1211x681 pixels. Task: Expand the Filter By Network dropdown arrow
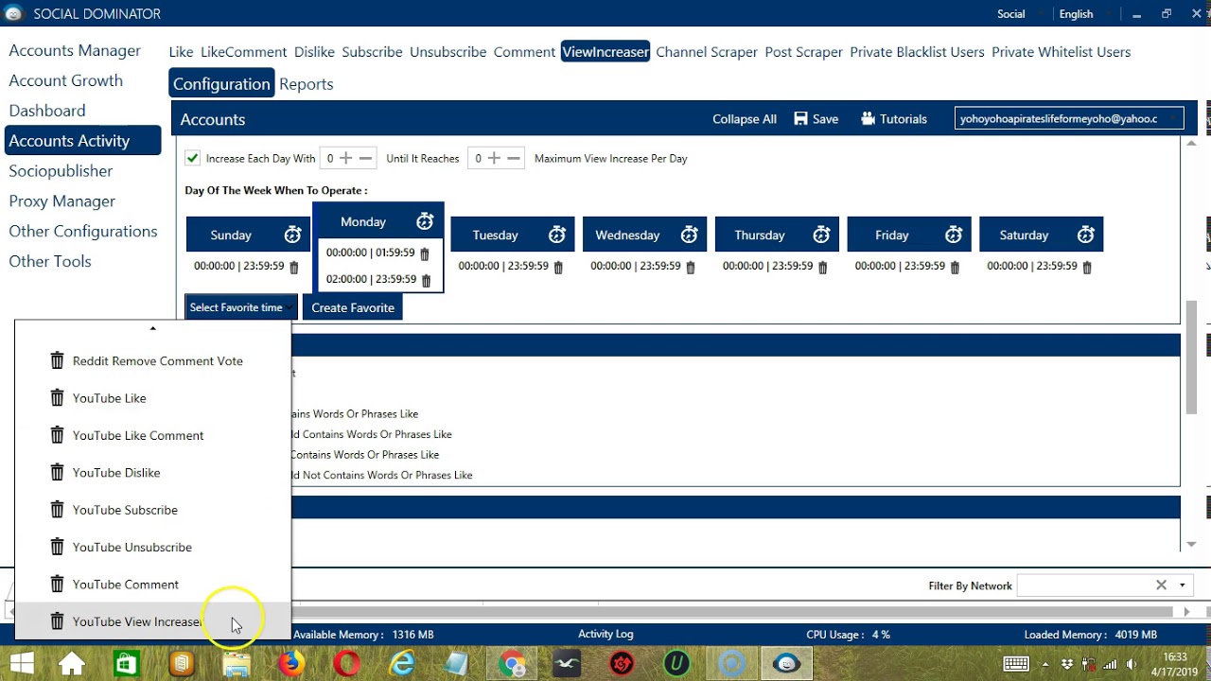(1182, 585)
